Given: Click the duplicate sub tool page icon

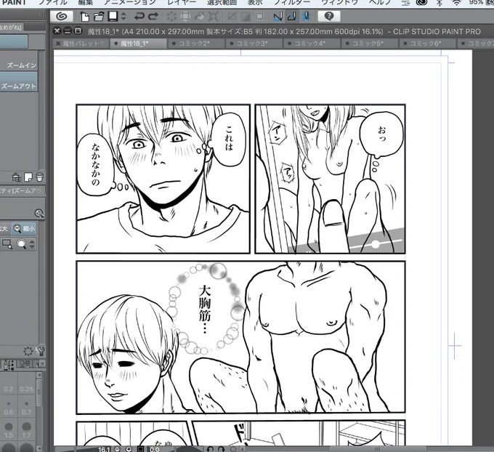Looking at the screenshot, I should [28, 177].
